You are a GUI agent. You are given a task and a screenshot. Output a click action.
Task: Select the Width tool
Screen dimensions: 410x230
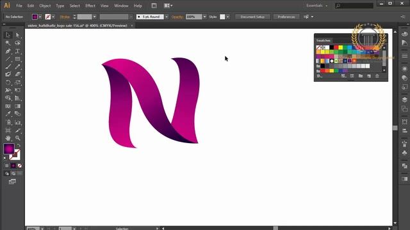coord(8,90)
